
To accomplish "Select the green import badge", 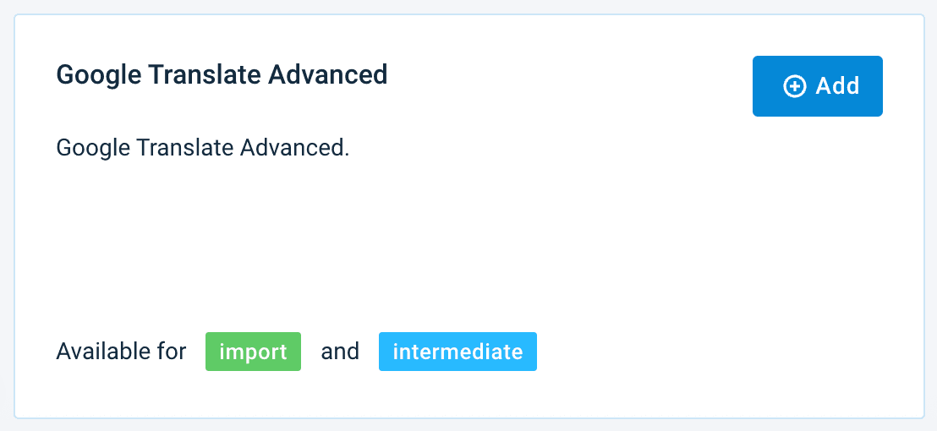I will [x=253, y=352].
